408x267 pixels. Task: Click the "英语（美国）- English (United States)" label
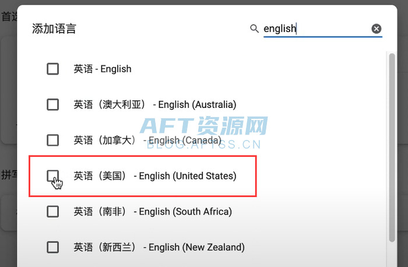154,175
